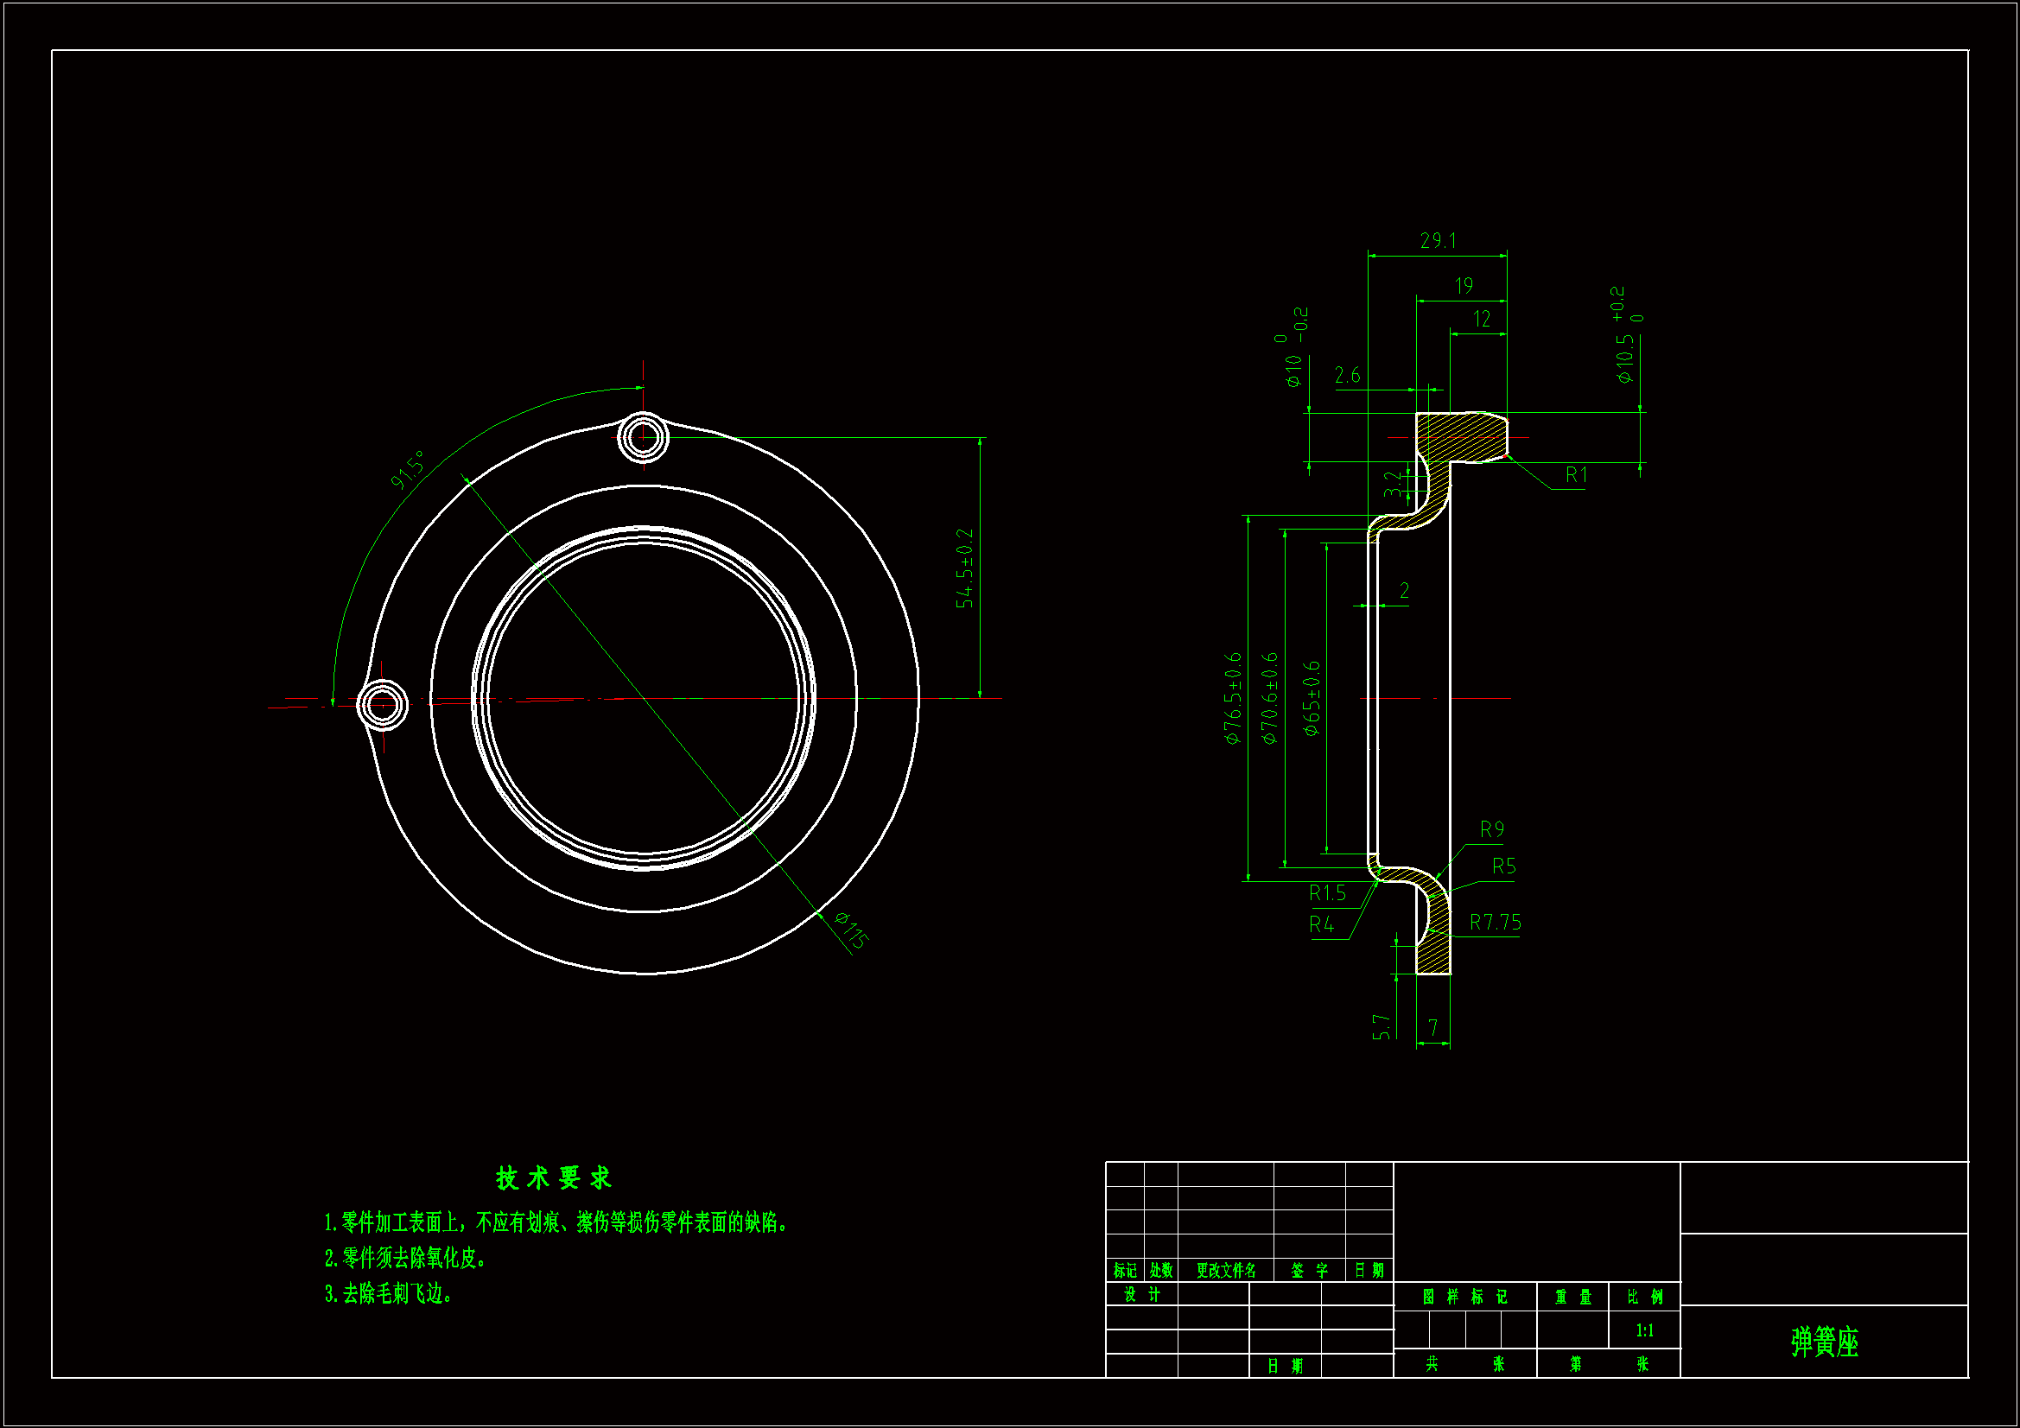
Task: Click the 29.1 dimension in the section view
Action: tap(1438, 240)
